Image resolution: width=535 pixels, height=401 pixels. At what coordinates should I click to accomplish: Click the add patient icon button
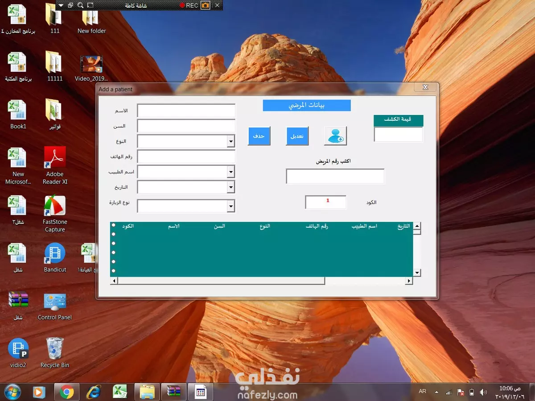[x=335, y=136]
